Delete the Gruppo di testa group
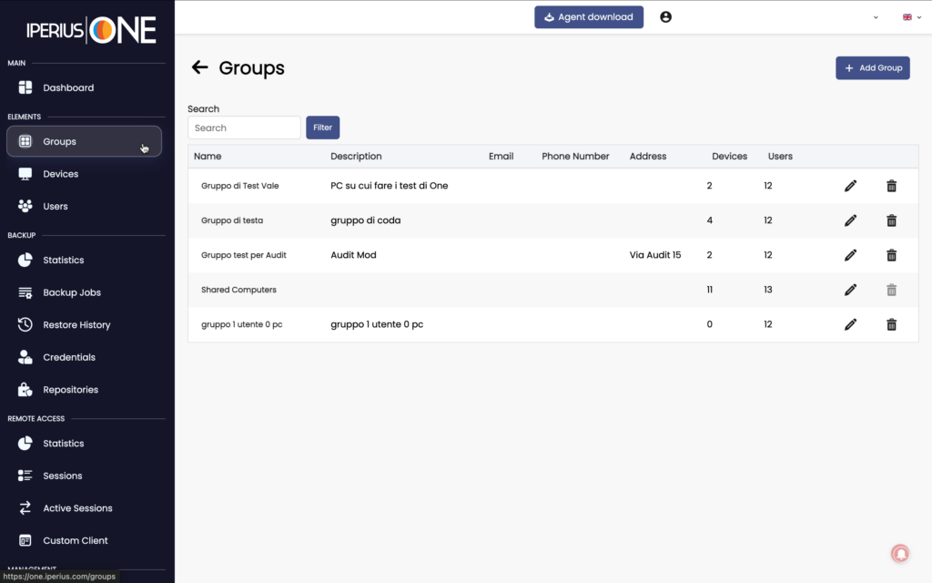Image resolution: width=932 pixels, height=583 pixels. (x=892, y=220)
